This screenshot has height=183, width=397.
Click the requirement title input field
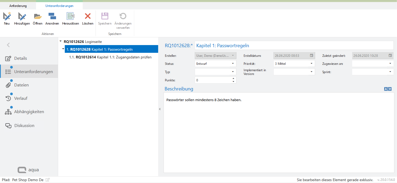[x=293, y=46]
